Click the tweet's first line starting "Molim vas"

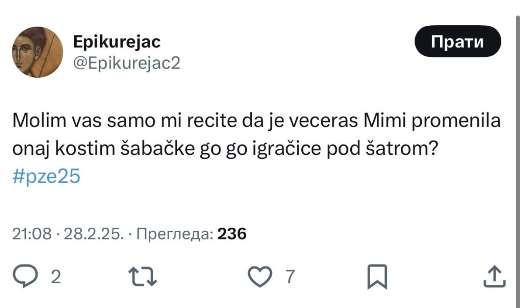click(x=256, y=122)
